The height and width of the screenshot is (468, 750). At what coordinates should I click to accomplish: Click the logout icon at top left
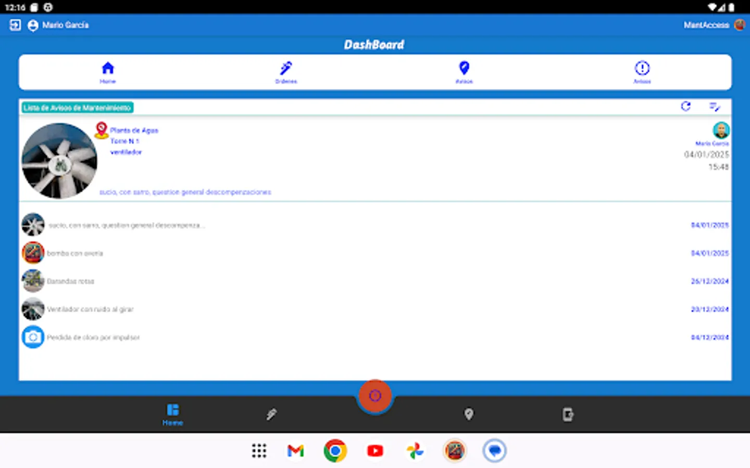pyautogui.click(x=15, y=24)
